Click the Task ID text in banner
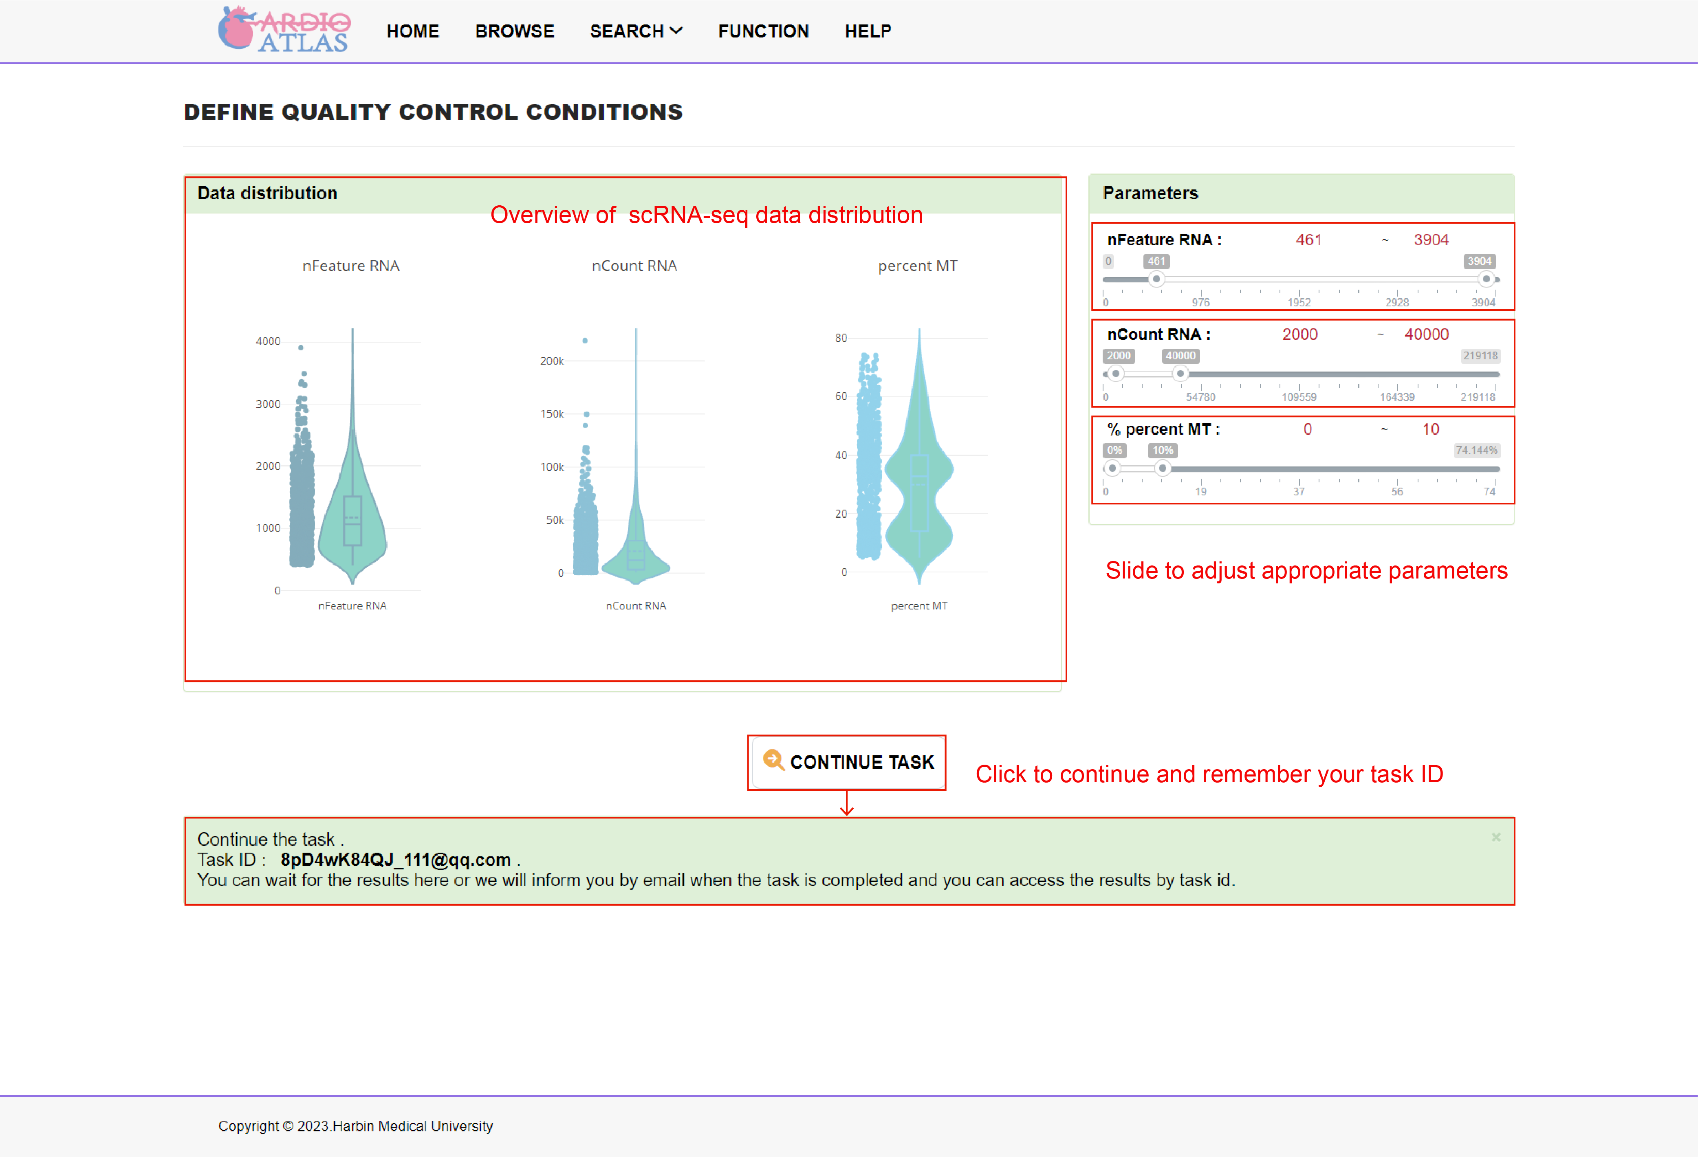Viewport: 1698px width, 1157px height. point(394,860)
